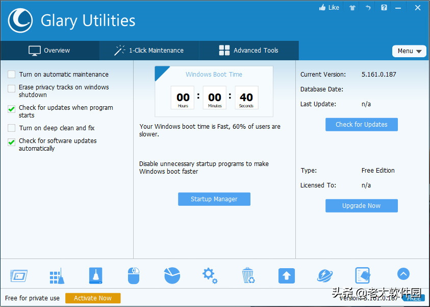The height and width of the screenshot is (307, 430).
Task: Open the recycle bin uninstaller icon
Action: 248,276
